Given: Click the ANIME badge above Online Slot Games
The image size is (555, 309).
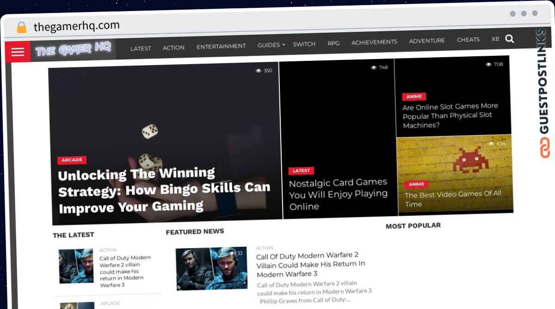Looking at the screenshot, I should 414,96.
